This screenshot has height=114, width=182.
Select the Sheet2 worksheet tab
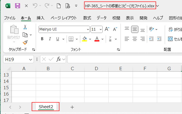click(46, 107)
